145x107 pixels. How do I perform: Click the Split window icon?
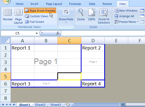pyautogui.click(x=142, y=11)
